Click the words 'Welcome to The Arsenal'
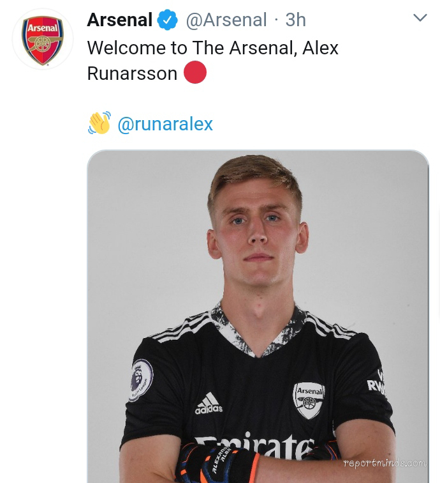 190,48
